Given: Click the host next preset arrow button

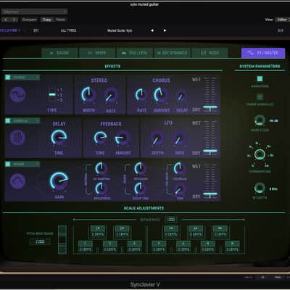Looking at the screenshot, I should pyautogui.click(x=14, y=20).
